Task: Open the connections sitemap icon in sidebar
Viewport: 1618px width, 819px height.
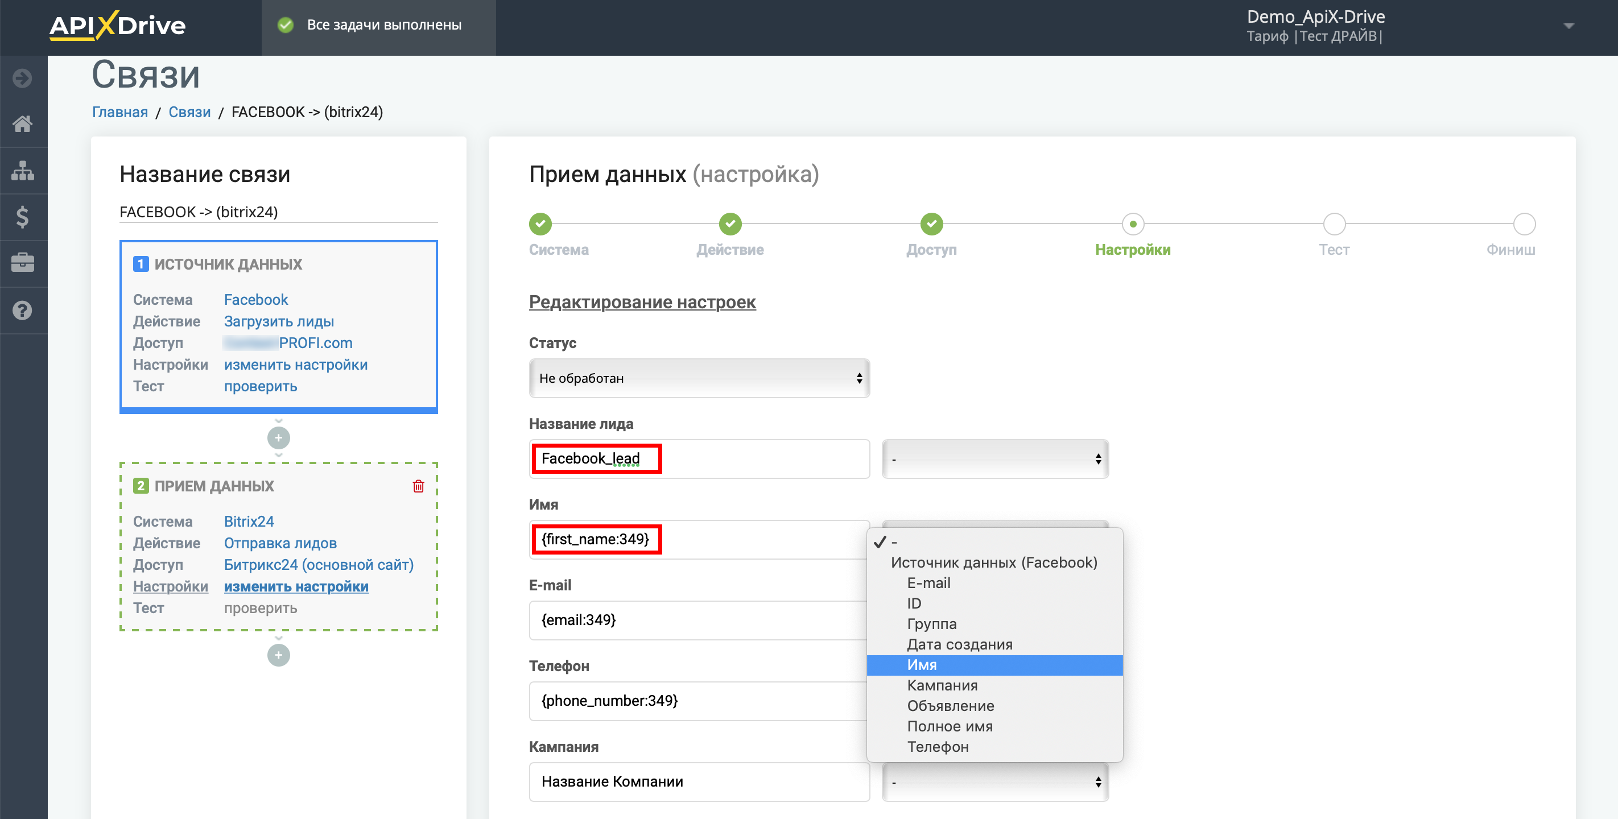Action: tap(23, 170)
